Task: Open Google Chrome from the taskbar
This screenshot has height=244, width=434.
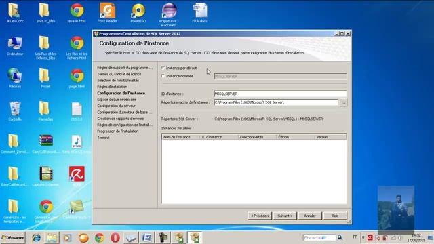Action: tap(100, 238)
